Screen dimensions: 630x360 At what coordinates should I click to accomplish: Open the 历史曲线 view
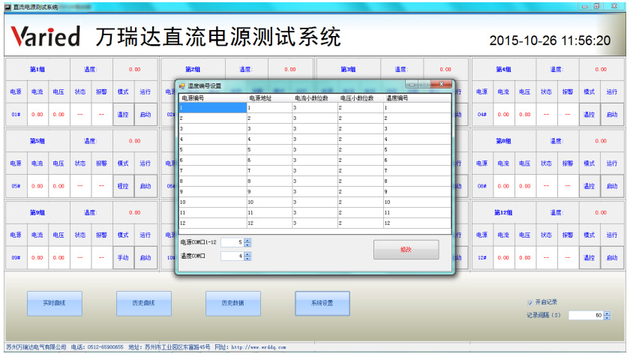[x=144, y=303]
